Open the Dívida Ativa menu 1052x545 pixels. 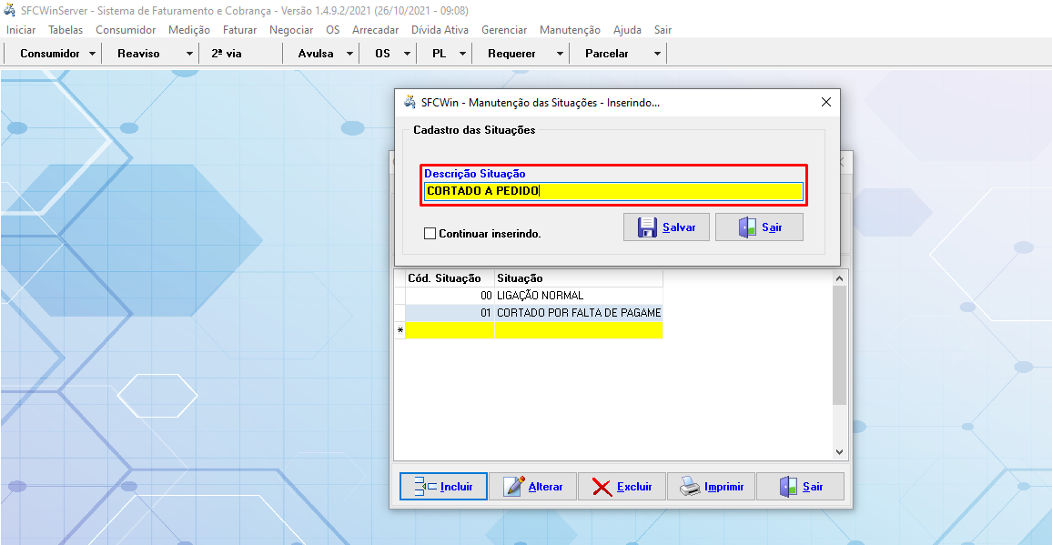coord(440,30)
